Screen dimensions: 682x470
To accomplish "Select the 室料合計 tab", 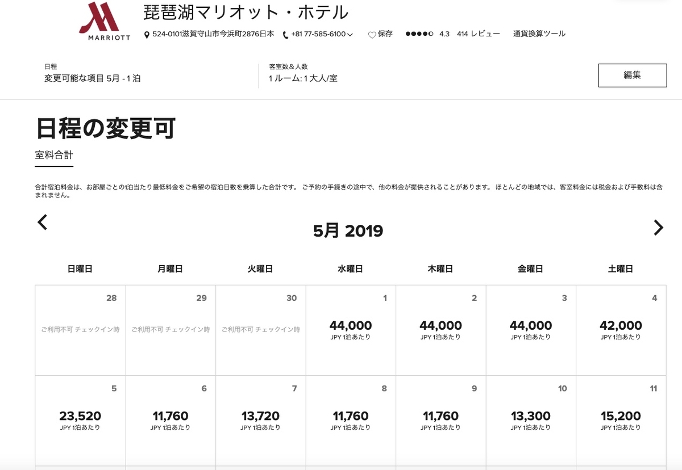I will [54, 154].
